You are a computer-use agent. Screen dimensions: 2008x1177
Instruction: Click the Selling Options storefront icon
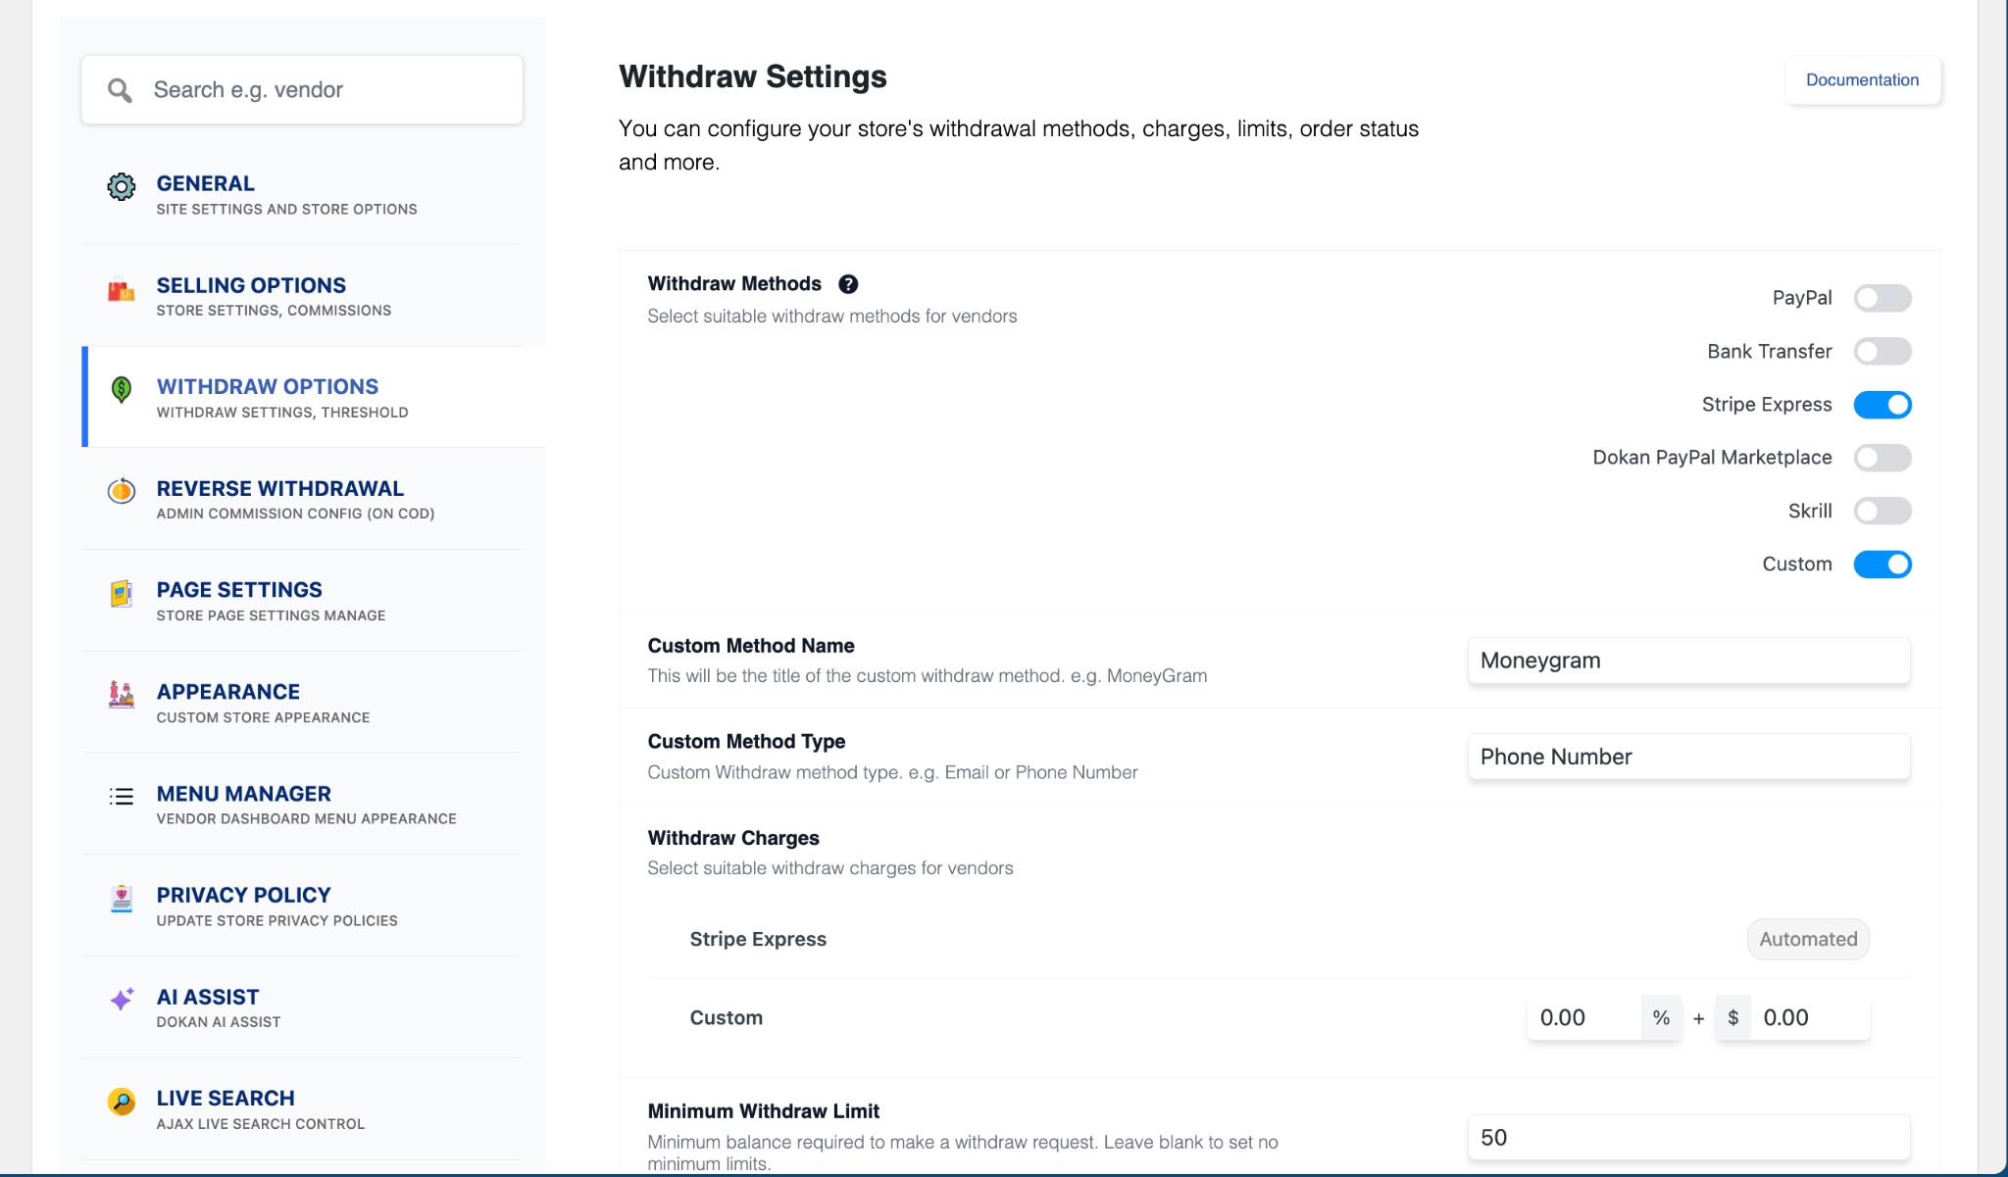pos(120,290)
